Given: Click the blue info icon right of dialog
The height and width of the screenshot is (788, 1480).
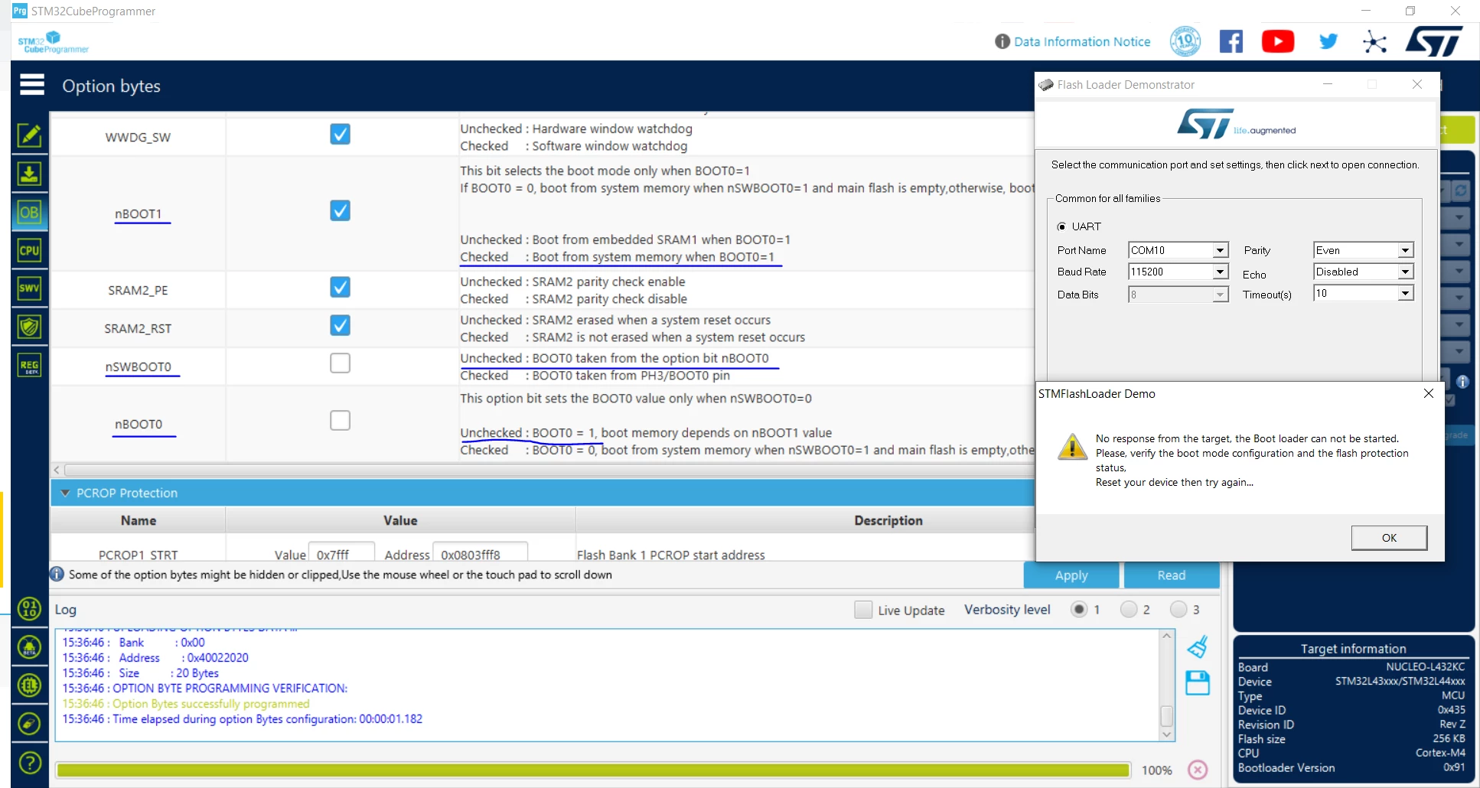Looking at the screenshot, I should (1462, 381).
